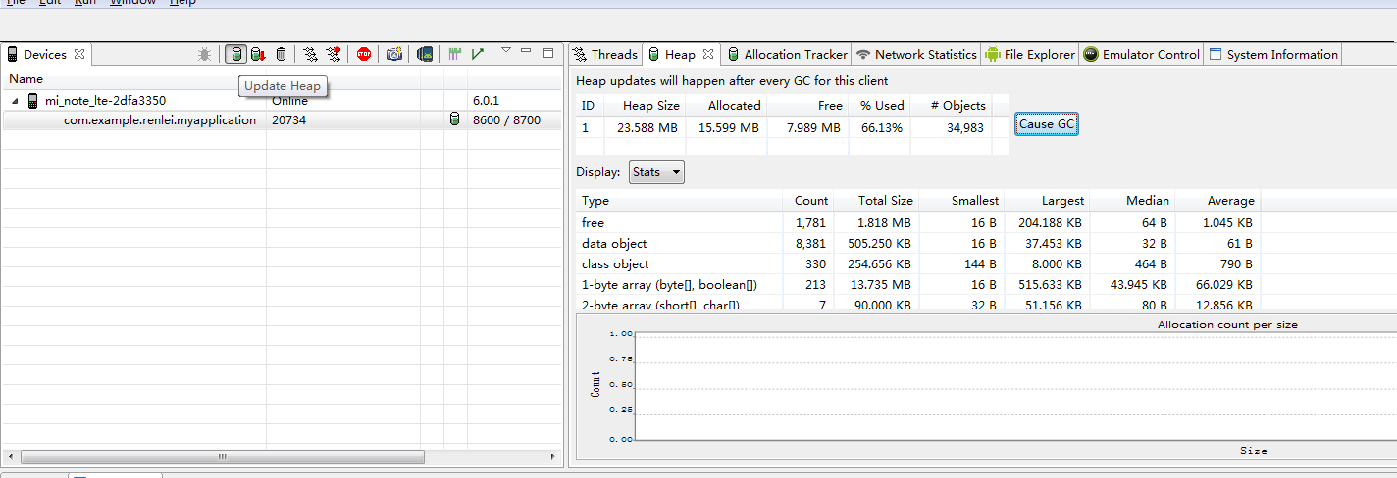Select the data object row

(918, 244)
